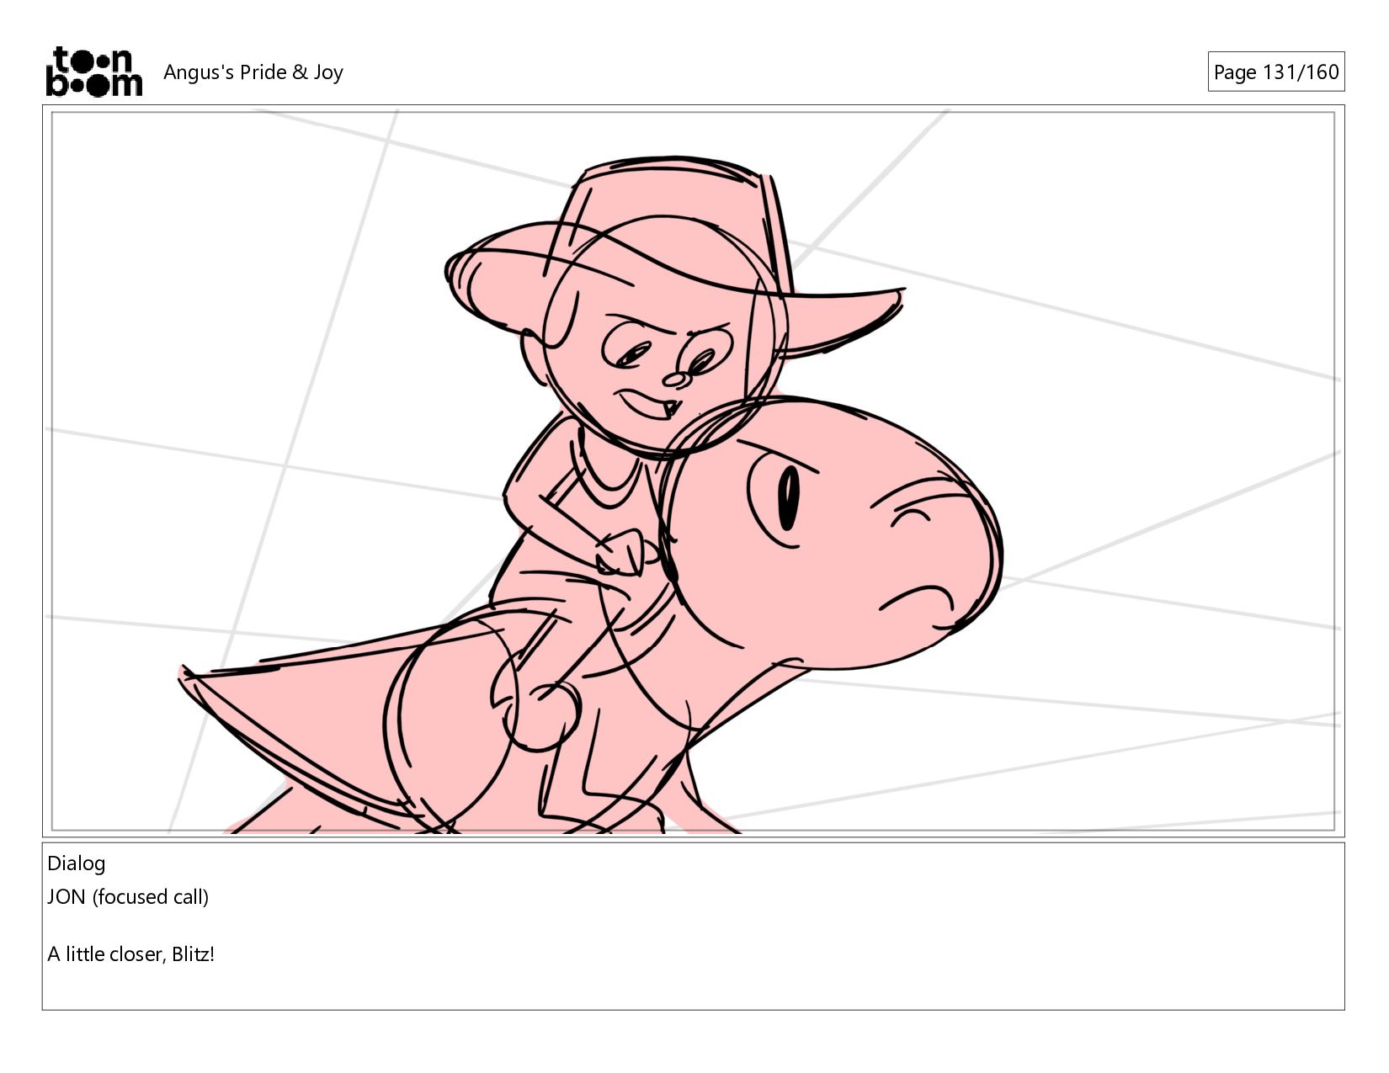Image resolution: width=1389 pixels, height=1073 pixels.
Task: Click the "Dialog" caption heading
Action: point(77,863)
